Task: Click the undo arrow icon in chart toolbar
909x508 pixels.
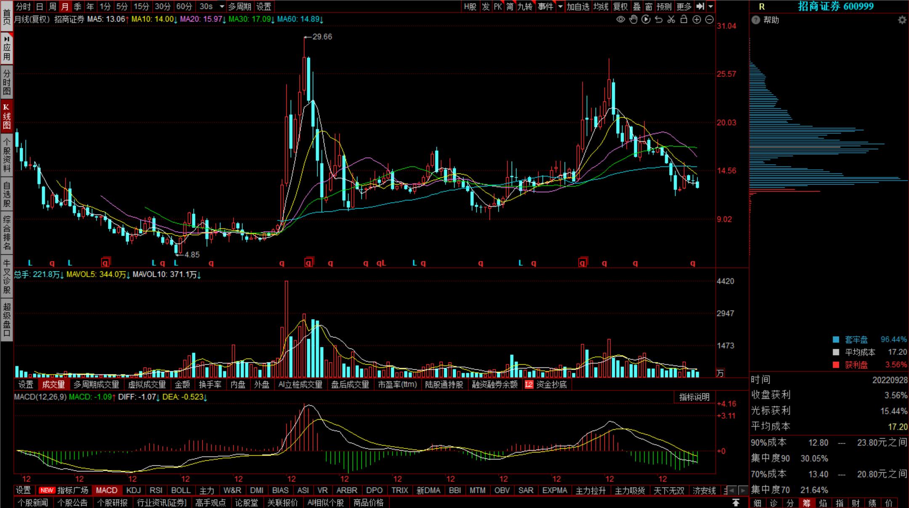Action: coord(659,19)
